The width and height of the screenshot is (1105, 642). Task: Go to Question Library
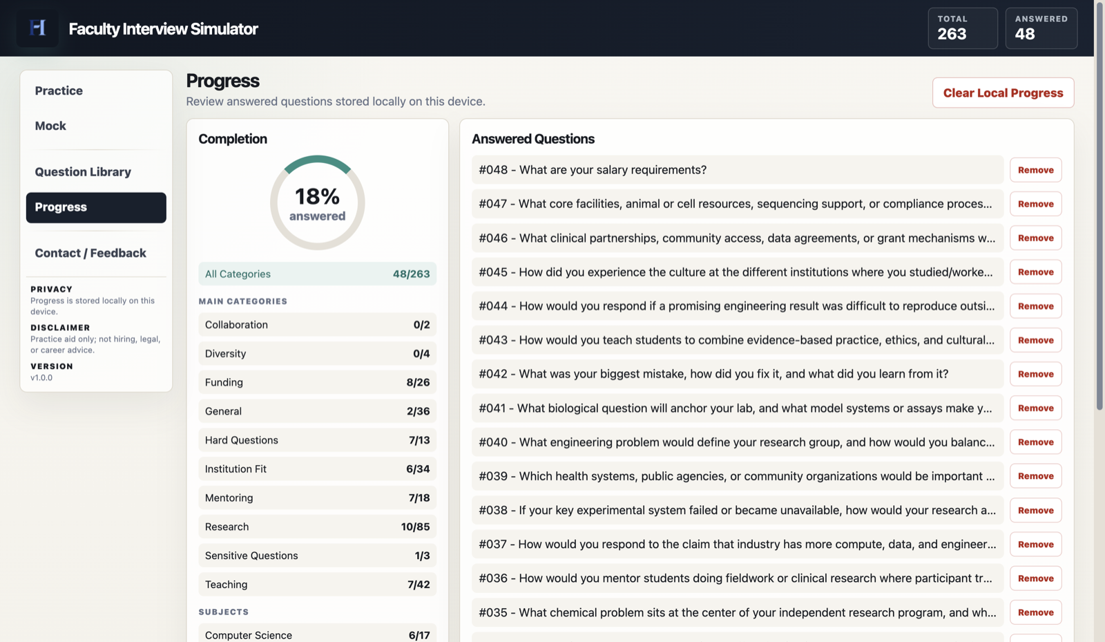96,172
